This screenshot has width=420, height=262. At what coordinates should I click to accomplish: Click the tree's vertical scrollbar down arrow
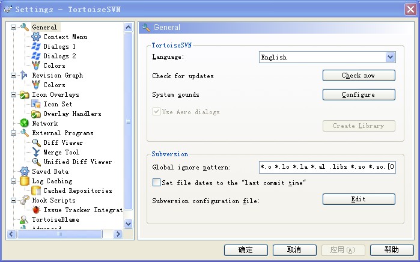[x=128, y=224]
